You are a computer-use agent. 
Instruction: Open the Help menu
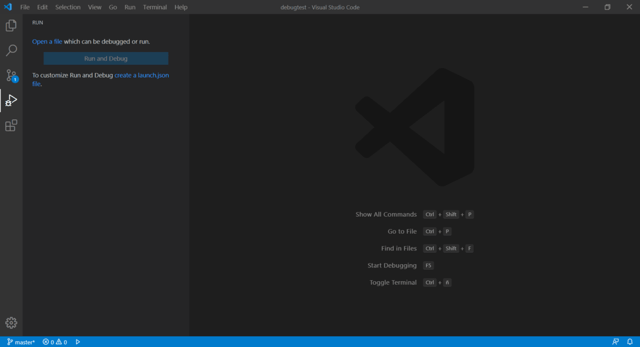tap(181, 7)
